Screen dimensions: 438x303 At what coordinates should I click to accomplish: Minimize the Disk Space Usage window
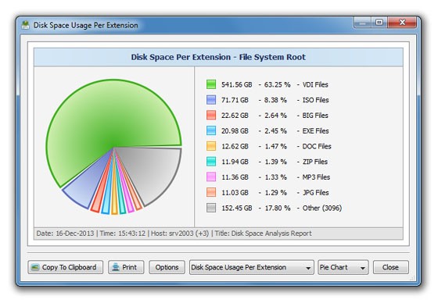tap(362, 23)
